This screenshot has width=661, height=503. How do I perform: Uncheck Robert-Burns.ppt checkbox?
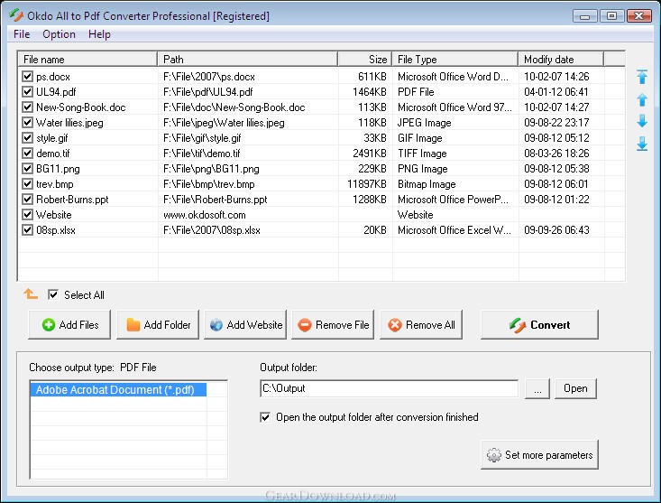tap(27, 200)
